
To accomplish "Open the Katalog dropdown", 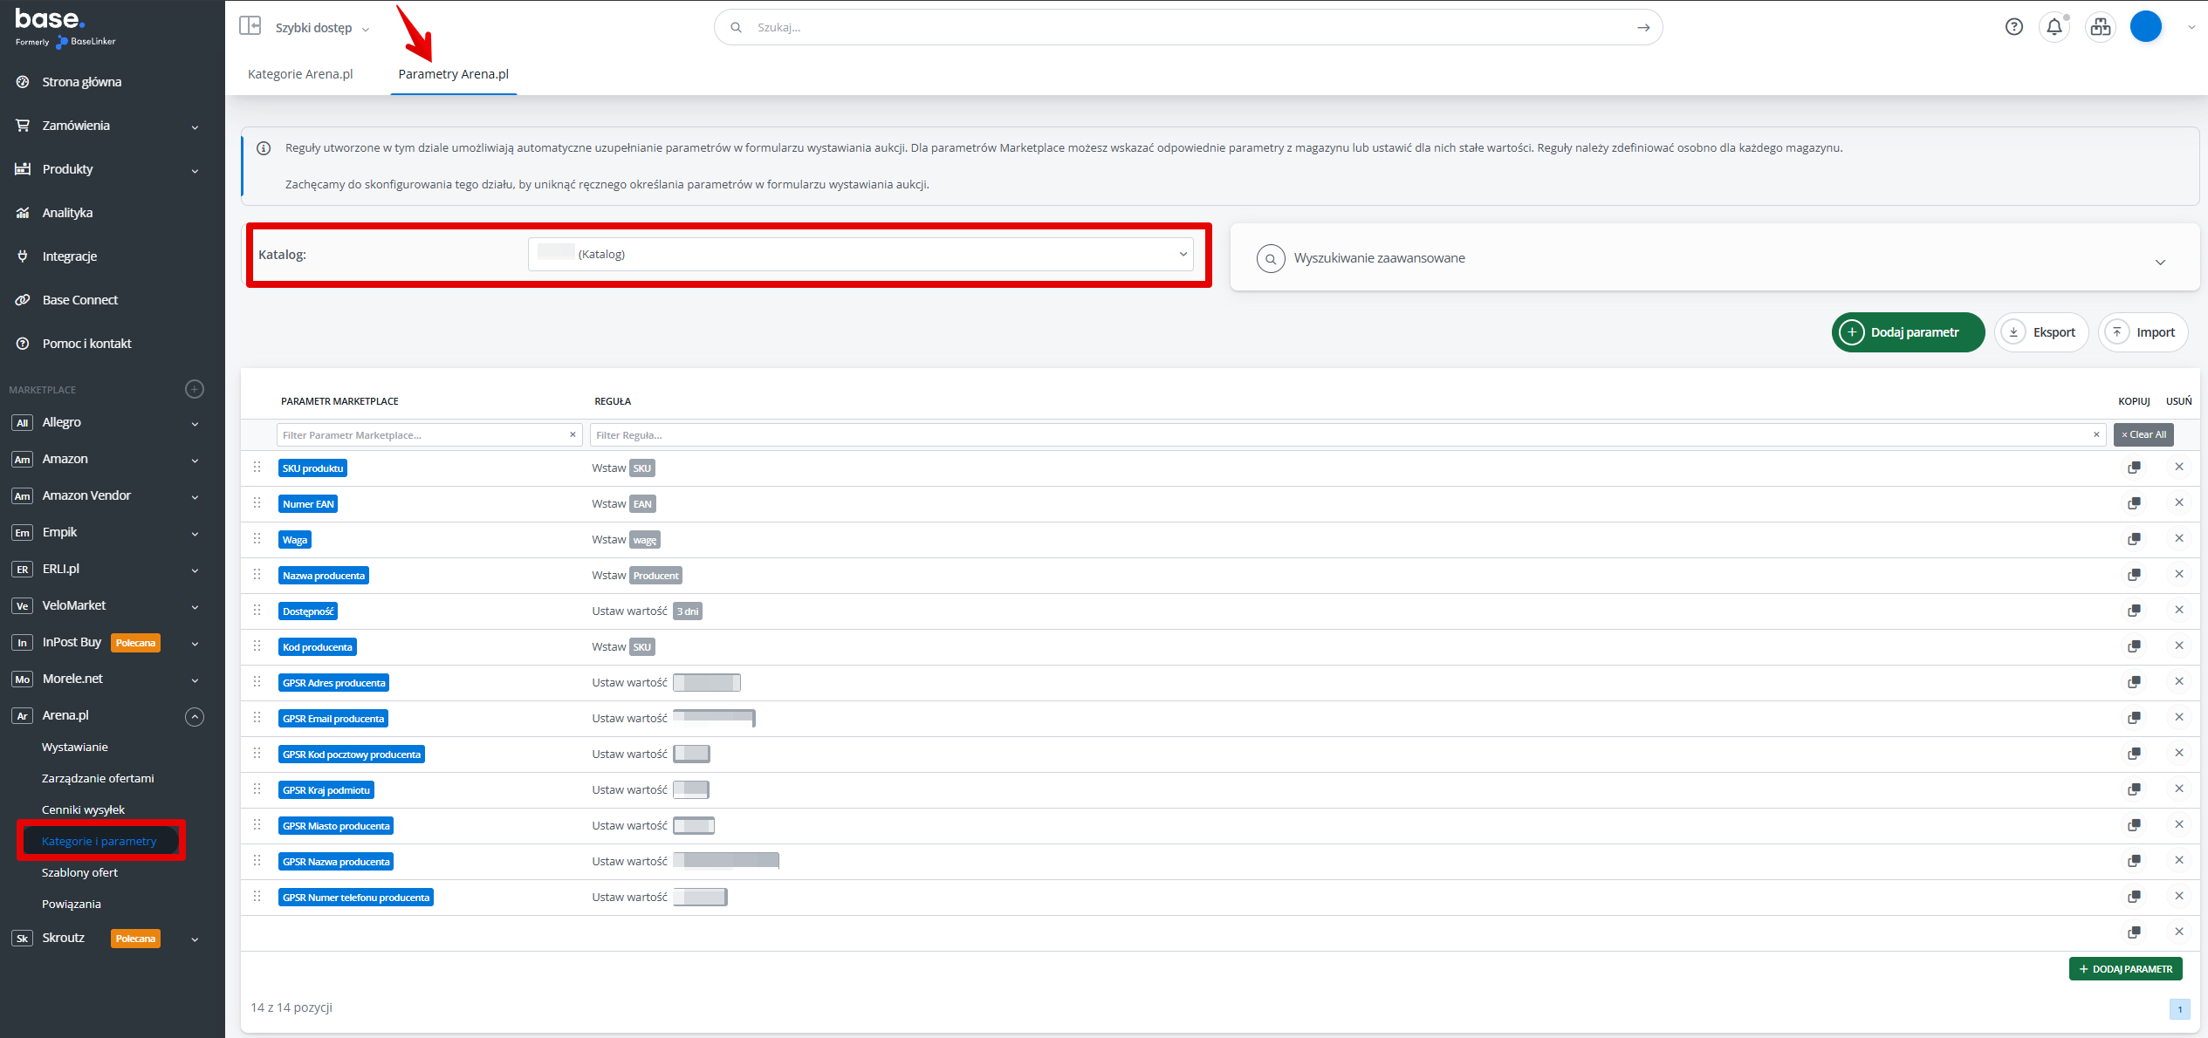I will click(860, 255).
